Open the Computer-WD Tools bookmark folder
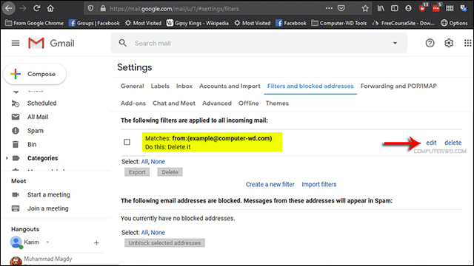This screenshot has width=474, height=266. 339,23
